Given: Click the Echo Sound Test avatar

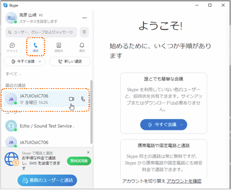Looking at the screenshot, I should tap(11, 126).
